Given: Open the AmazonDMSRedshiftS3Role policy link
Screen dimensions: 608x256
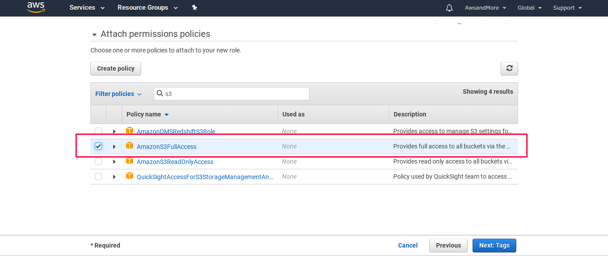Looking at the screenshot, I should coord(176,132).
